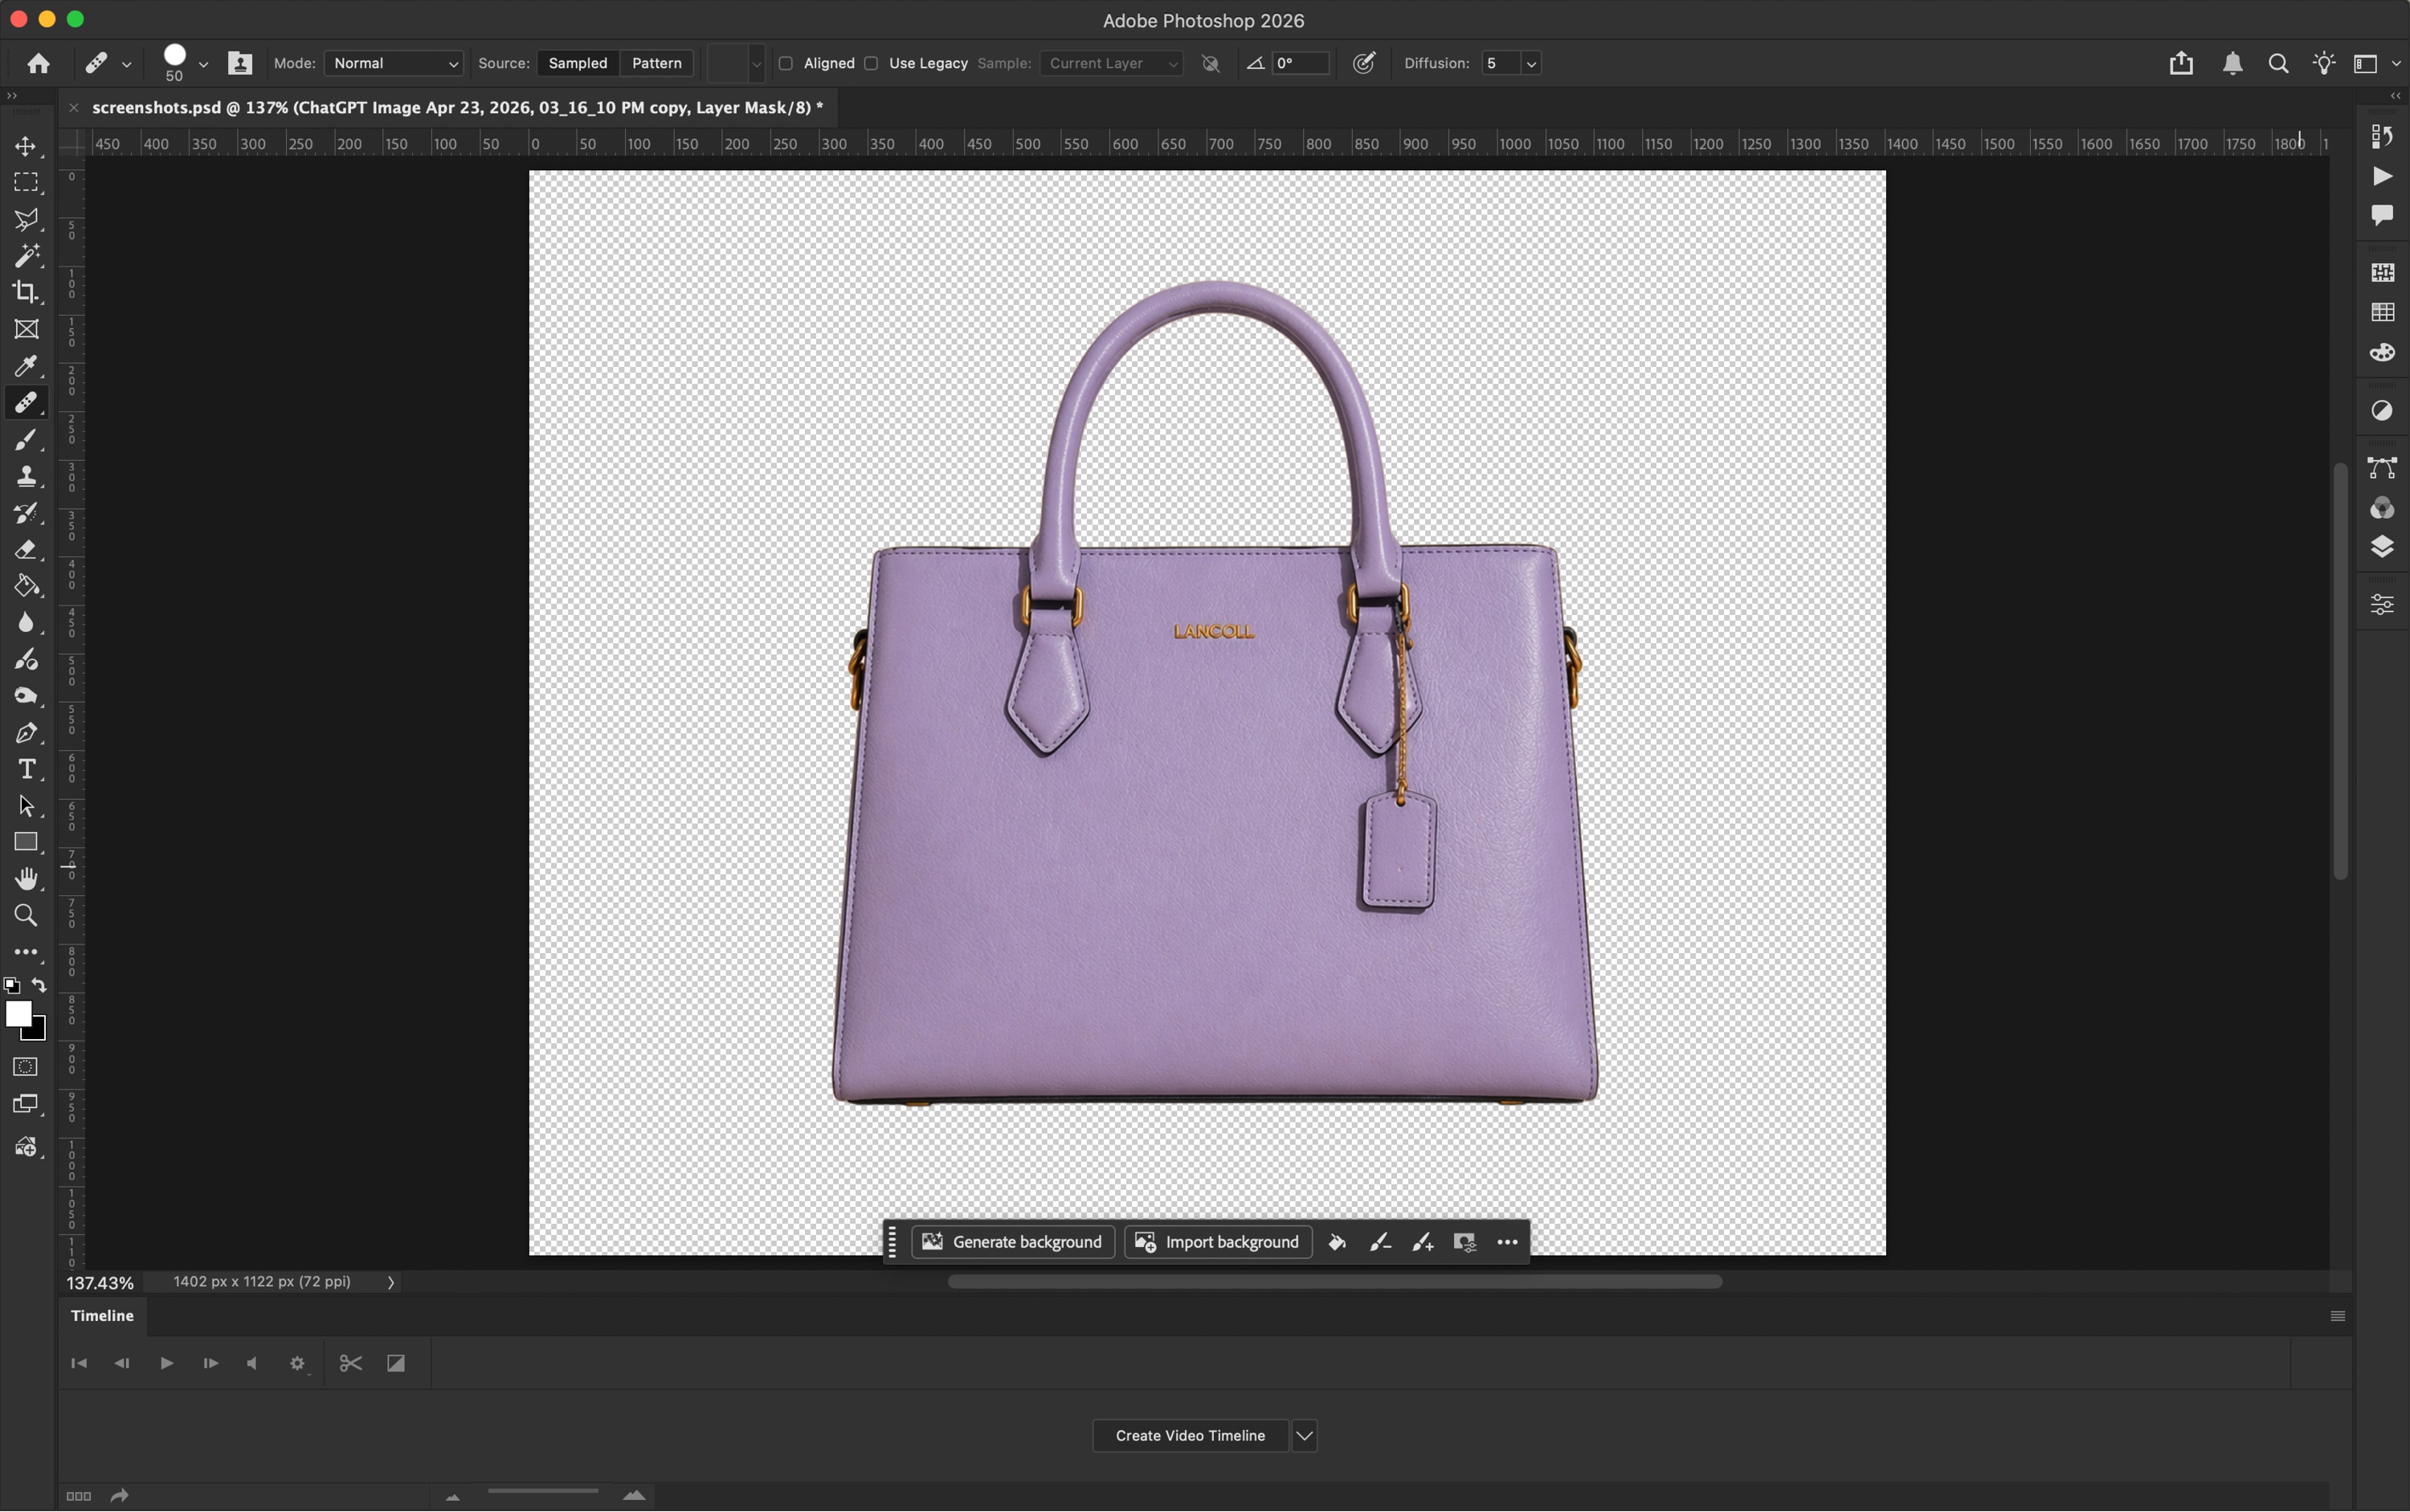This screenshot has width=2410, height=1512.
Task: Pick the Eraser tool
Action: click(26, 549)
